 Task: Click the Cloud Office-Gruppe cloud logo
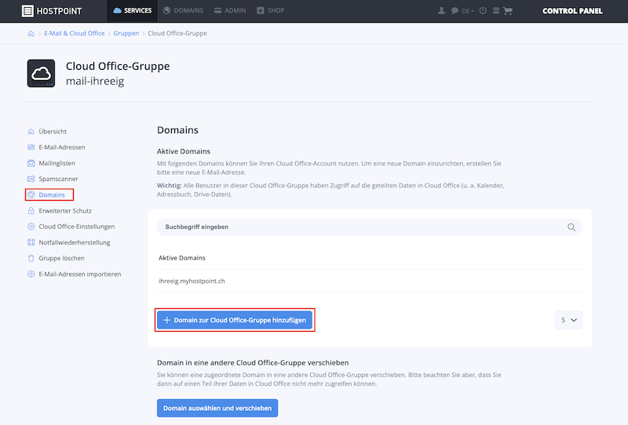41,73
